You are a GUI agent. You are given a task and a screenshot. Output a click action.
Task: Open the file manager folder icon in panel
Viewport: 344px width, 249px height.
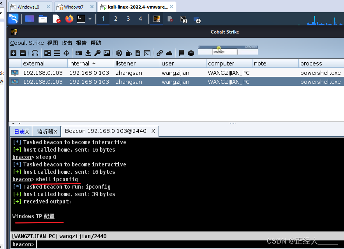pyautogui.click(x=43, y=19)
